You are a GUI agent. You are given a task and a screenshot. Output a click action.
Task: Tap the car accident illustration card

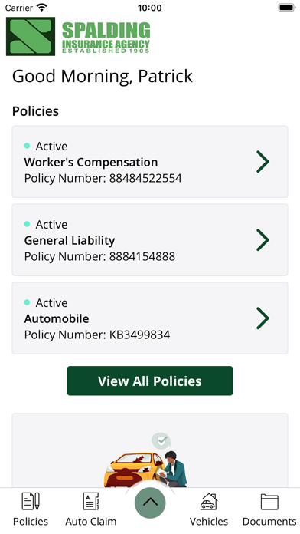coord(150,450)
